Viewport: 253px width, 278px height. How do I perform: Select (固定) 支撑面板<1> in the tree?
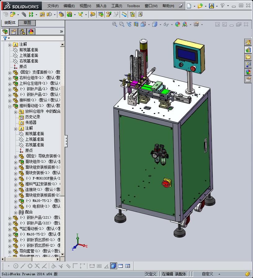40,72
